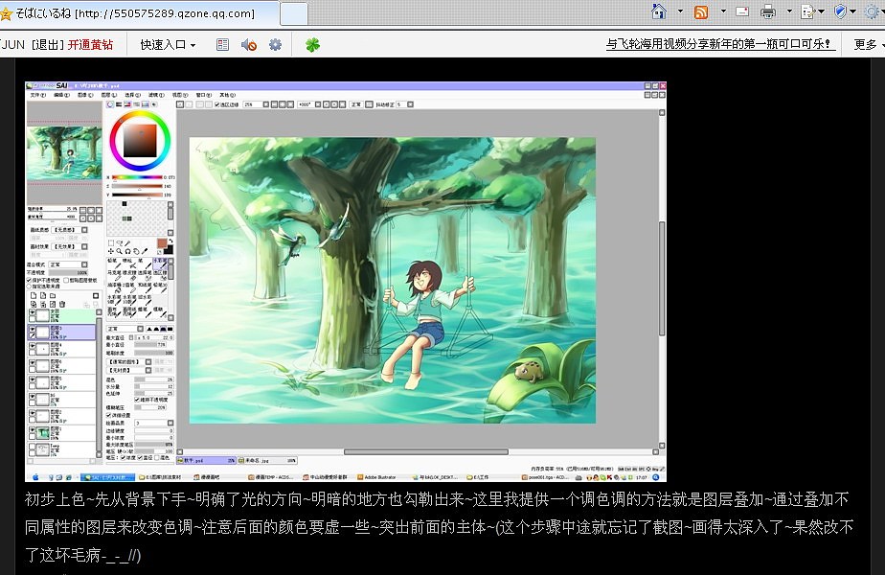
Task: Click the 更多 button
Action: click(x=867, y=44)
